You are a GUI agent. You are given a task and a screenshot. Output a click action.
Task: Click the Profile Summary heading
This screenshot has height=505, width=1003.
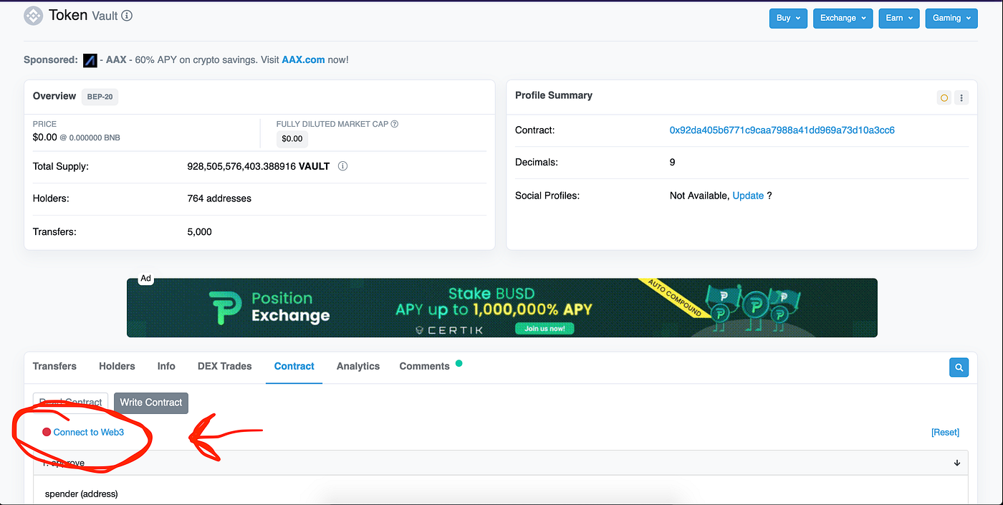(554, 95)
